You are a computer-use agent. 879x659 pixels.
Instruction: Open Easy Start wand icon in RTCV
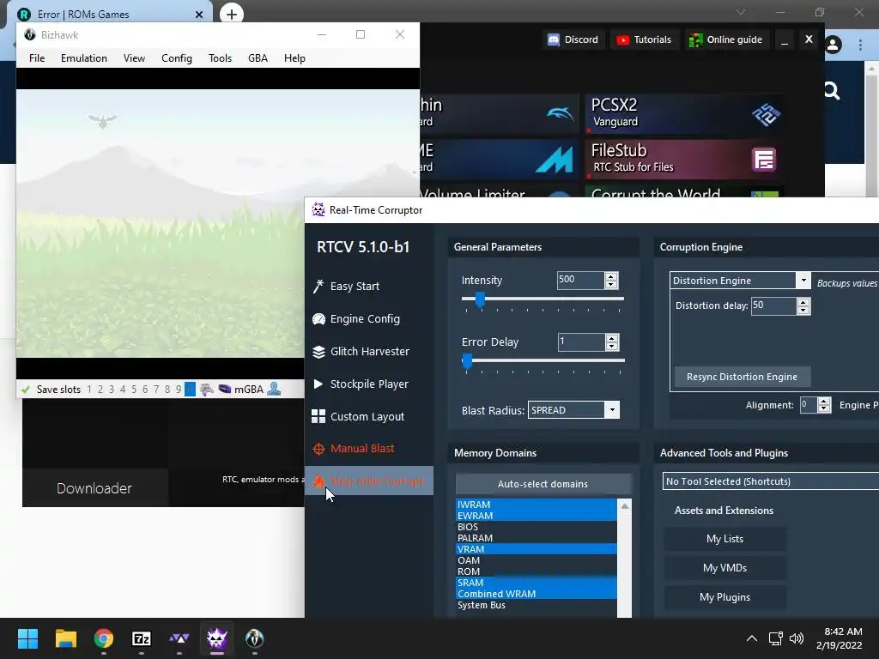pyautogui.click(x=318, y=287)
